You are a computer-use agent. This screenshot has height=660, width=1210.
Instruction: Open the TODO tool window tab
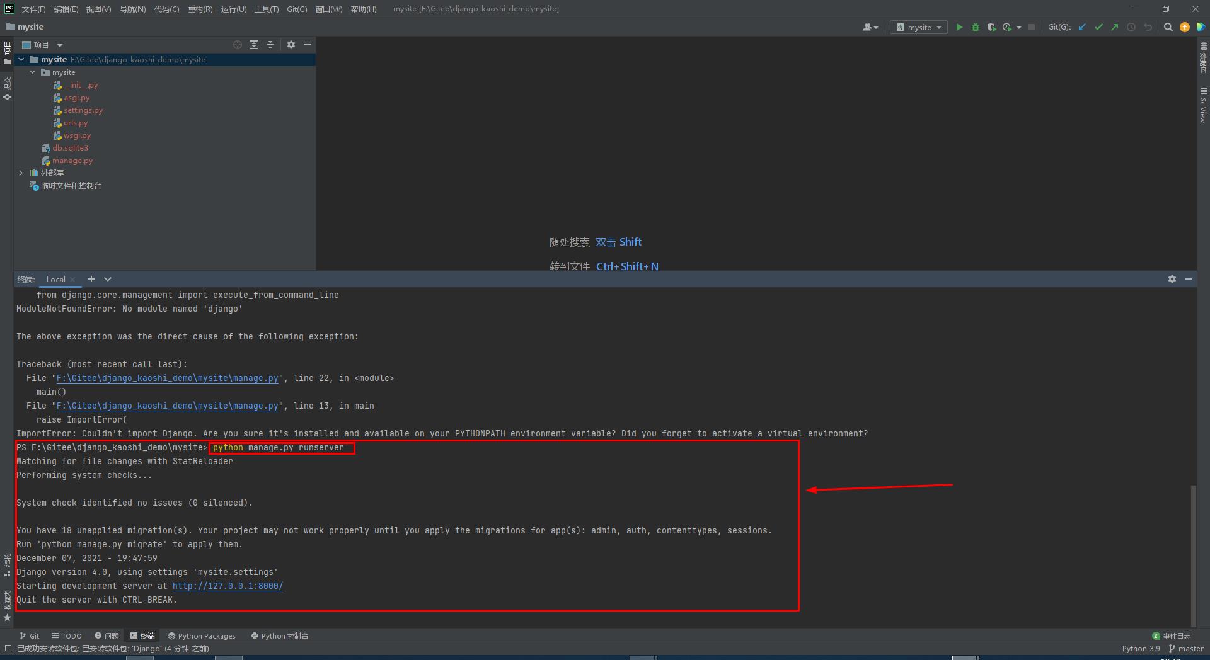67,636
